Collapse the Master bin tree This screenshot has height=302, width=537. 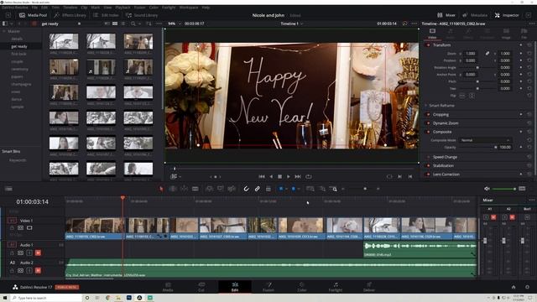coord(4,31)
